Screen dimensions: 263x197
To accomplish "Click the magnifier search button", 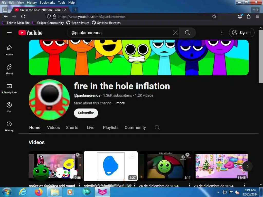I will click(187, 33).
